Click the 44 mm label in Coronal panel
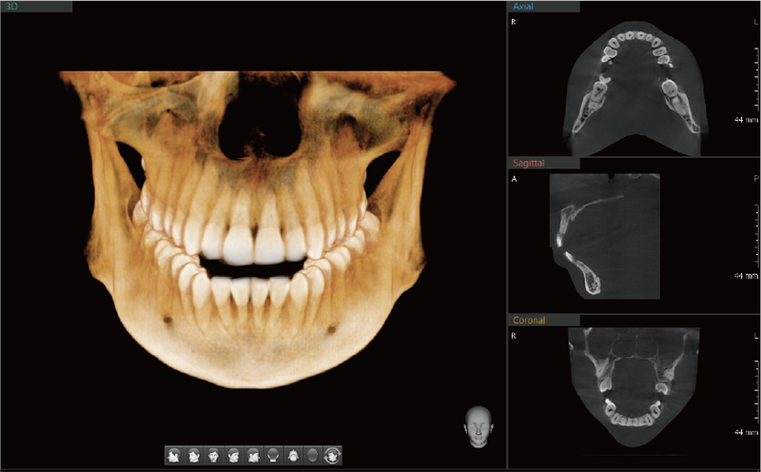 click(x=746, y=432)
